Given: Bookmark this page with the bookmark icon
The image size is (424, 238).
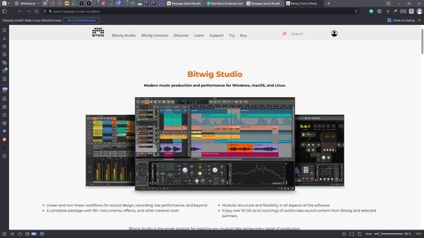Looking at the screenshot, I should (x=356, y=11).
